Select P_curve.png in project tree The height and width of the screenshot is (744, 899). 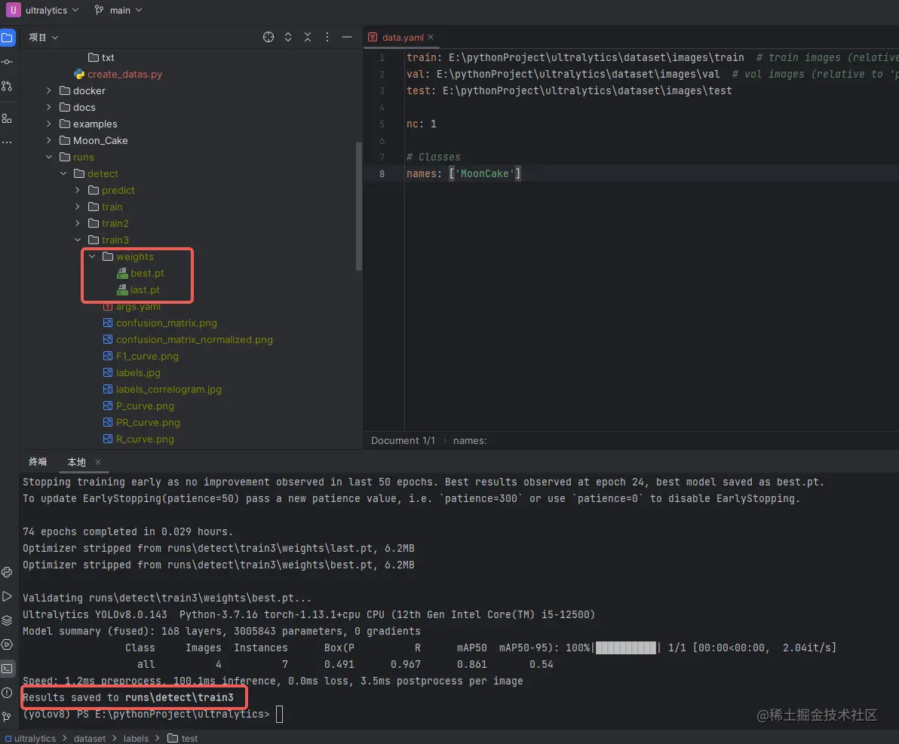click(x=145, y=406)
